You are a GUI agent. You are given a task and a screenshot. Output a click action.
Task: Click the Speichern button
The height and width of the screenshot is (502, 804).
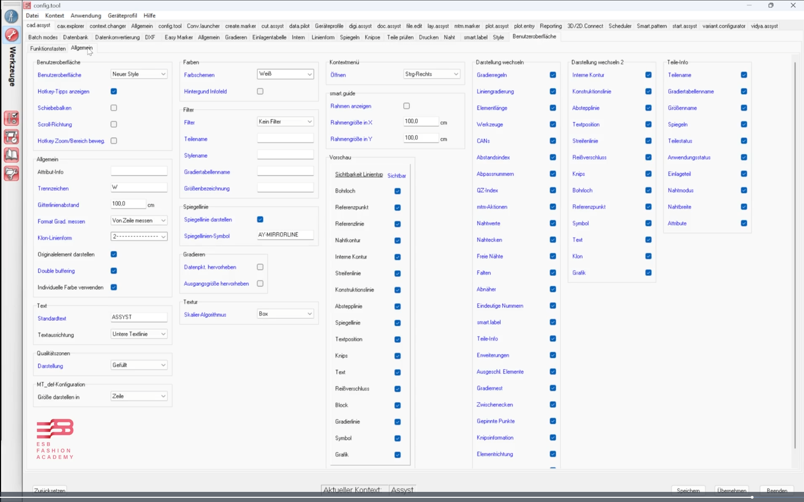(x=688, y=490)
